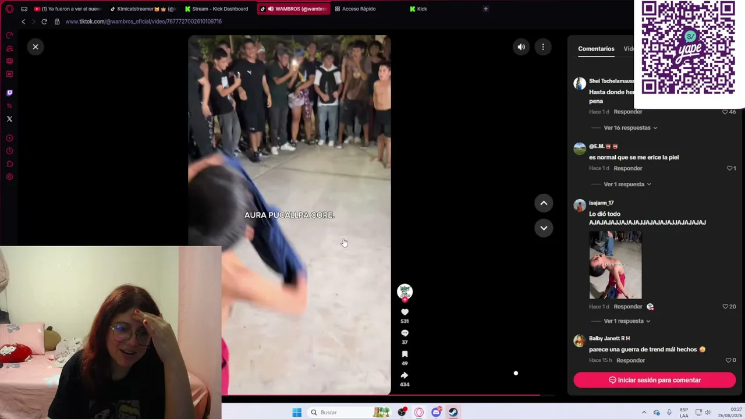
Task: Open the Opera GX main menu
Action: click(x=9, y=9)
